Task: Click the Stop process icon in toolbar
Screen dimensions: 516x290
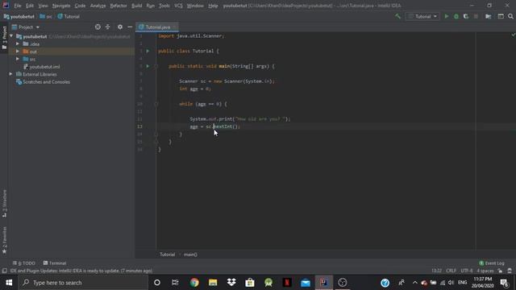Action: click(476, 16)
